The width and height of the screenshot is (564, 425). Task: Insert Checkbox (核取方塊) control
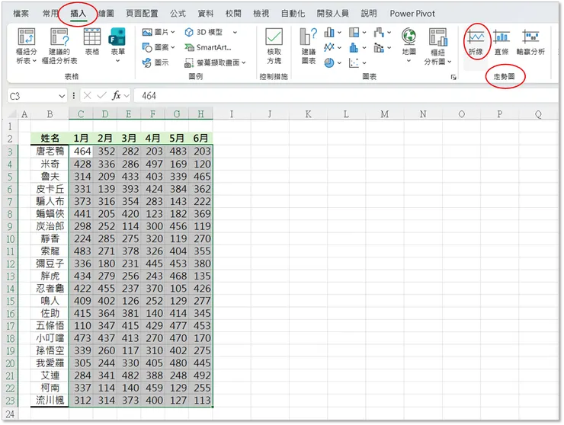click(x=274, y=46)
